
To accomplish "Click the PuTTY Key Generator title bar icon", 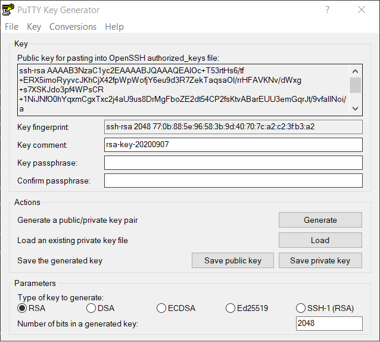I will 8,10.
